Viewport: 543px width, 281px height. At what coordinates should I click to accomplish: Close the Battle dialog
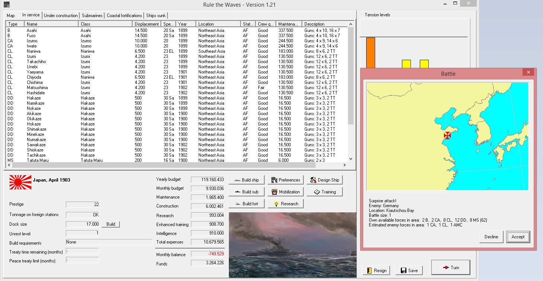coord(528,72)
